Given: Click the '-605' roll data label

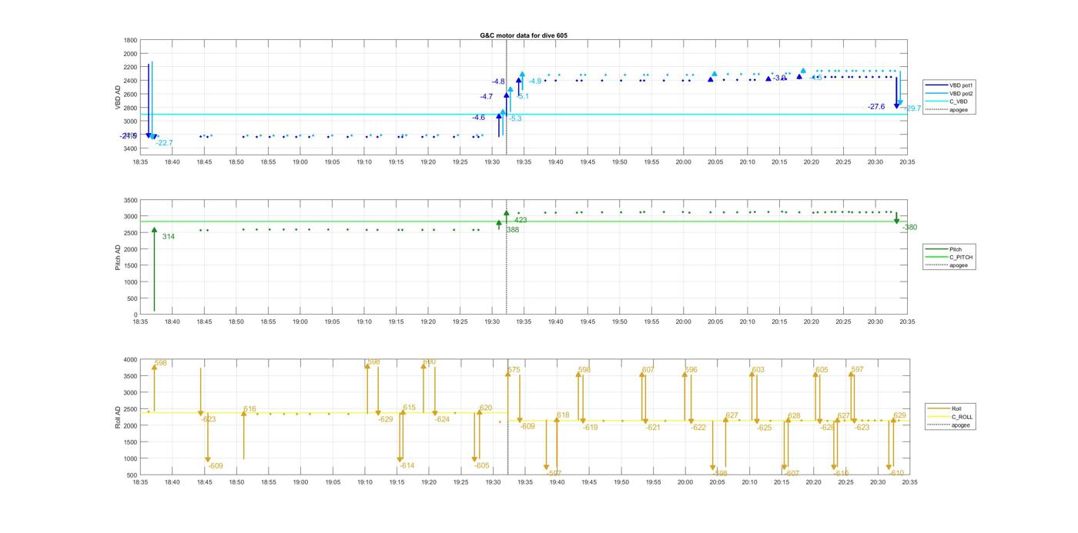Looking at the screenshot, I should pyautogui.click(x=481, y=466).
